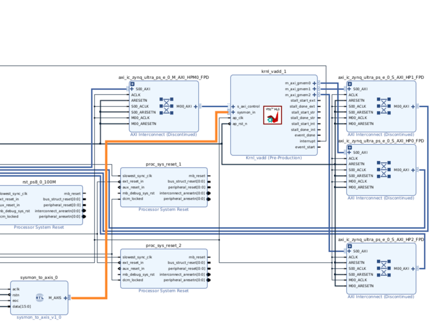Select S00_ACLK pin on S_AXI_HP2_FPD interconnect
The height and width of the screenshot is (323, 430).
pos(357,268)
